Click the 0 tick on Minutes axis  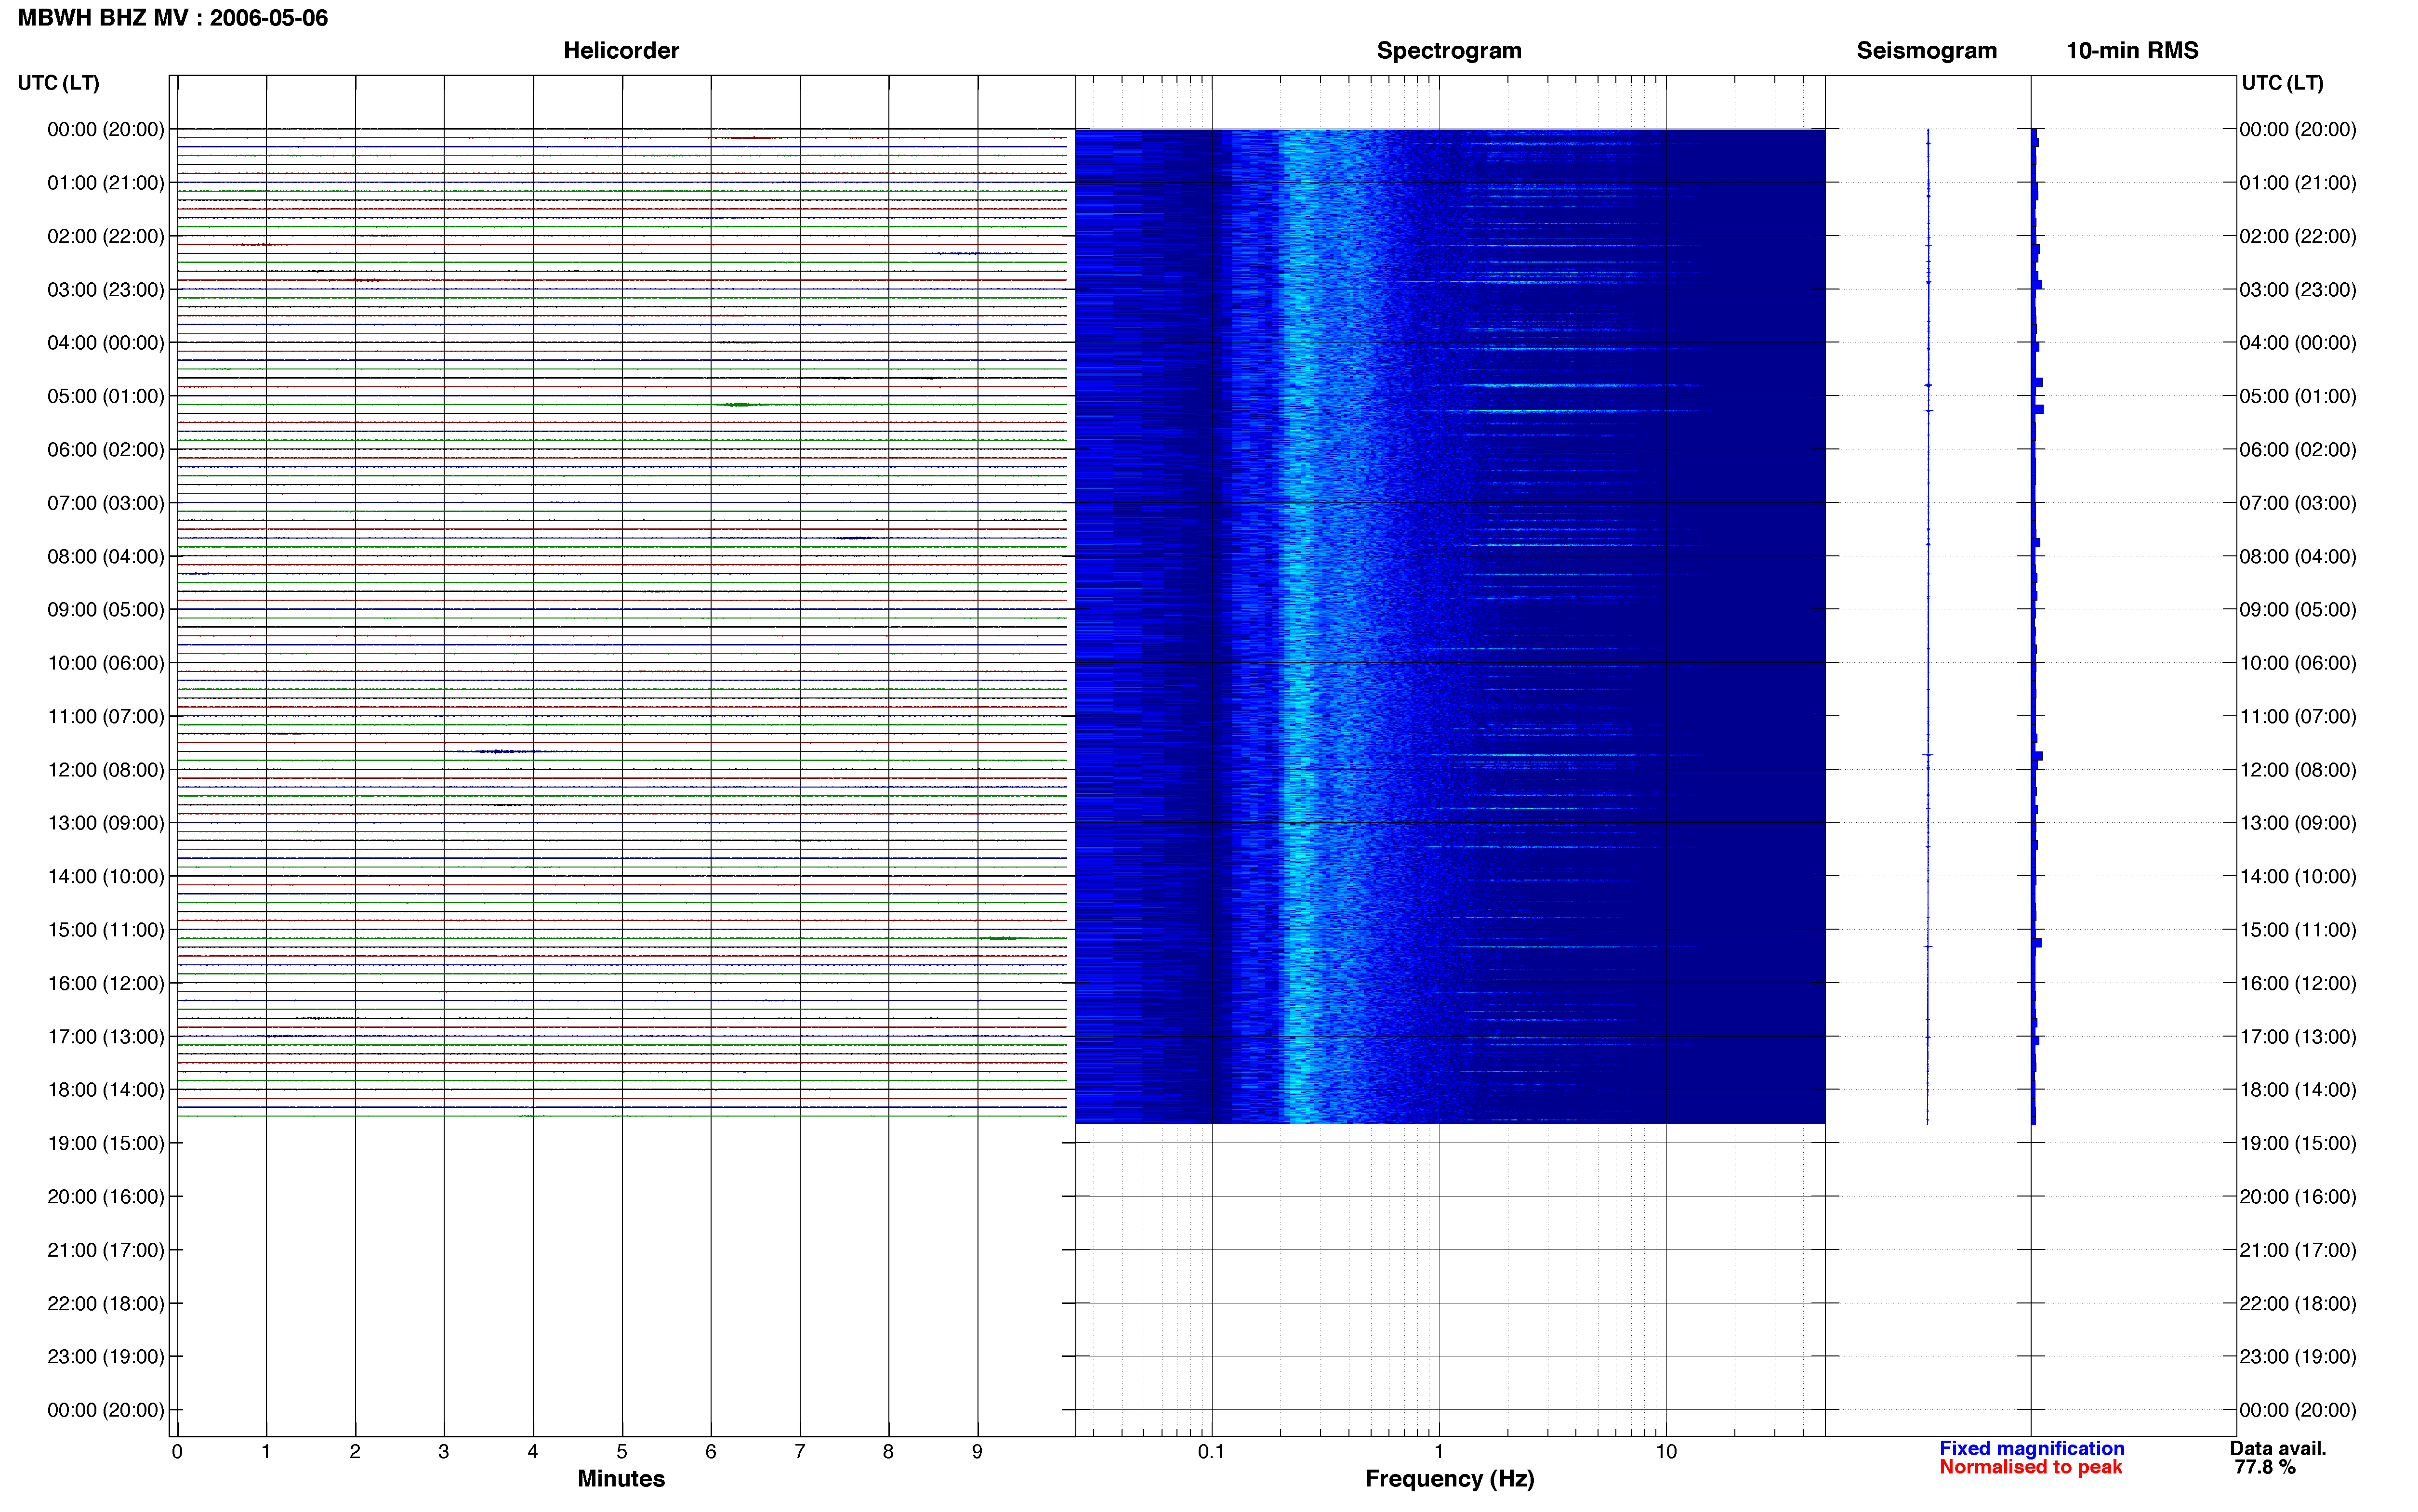(x=177, y=1452)
